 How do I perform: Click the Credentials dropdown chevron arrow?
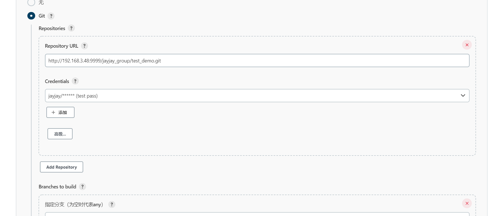[x=463, y=96]
